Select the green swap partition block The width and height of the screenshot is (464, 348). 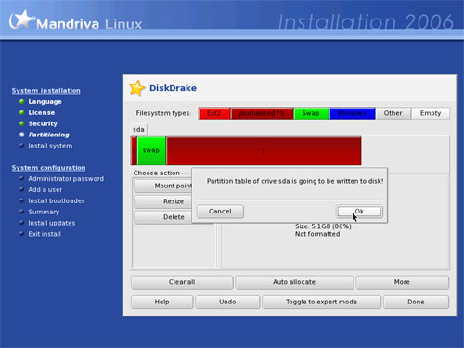[x=151, y=151]
